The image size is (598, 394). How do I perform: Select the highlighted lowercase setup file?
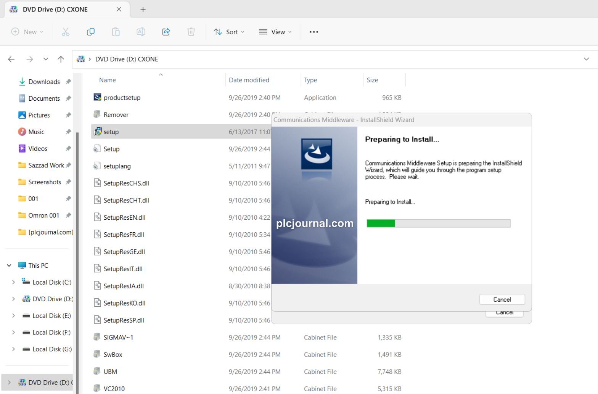coord(111,132)
